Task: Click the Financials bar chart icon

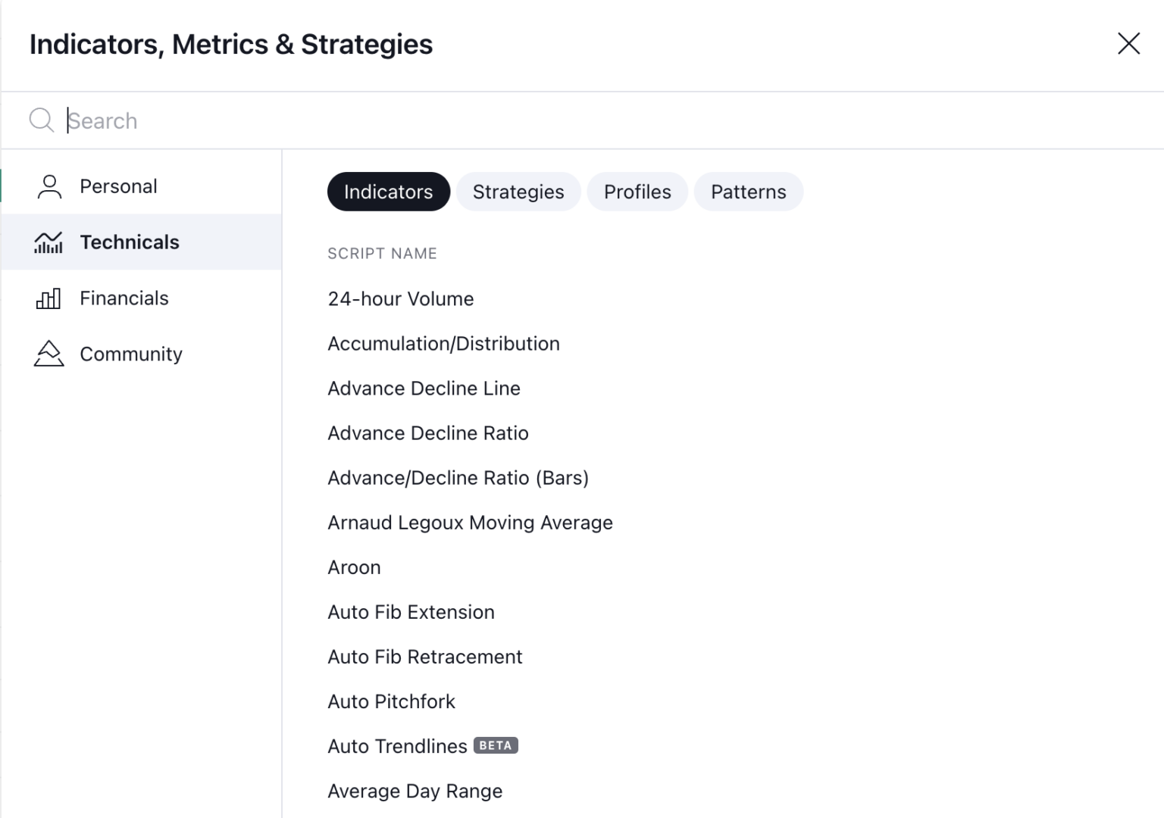Action: pyautogui.click(x=48, y=298)
